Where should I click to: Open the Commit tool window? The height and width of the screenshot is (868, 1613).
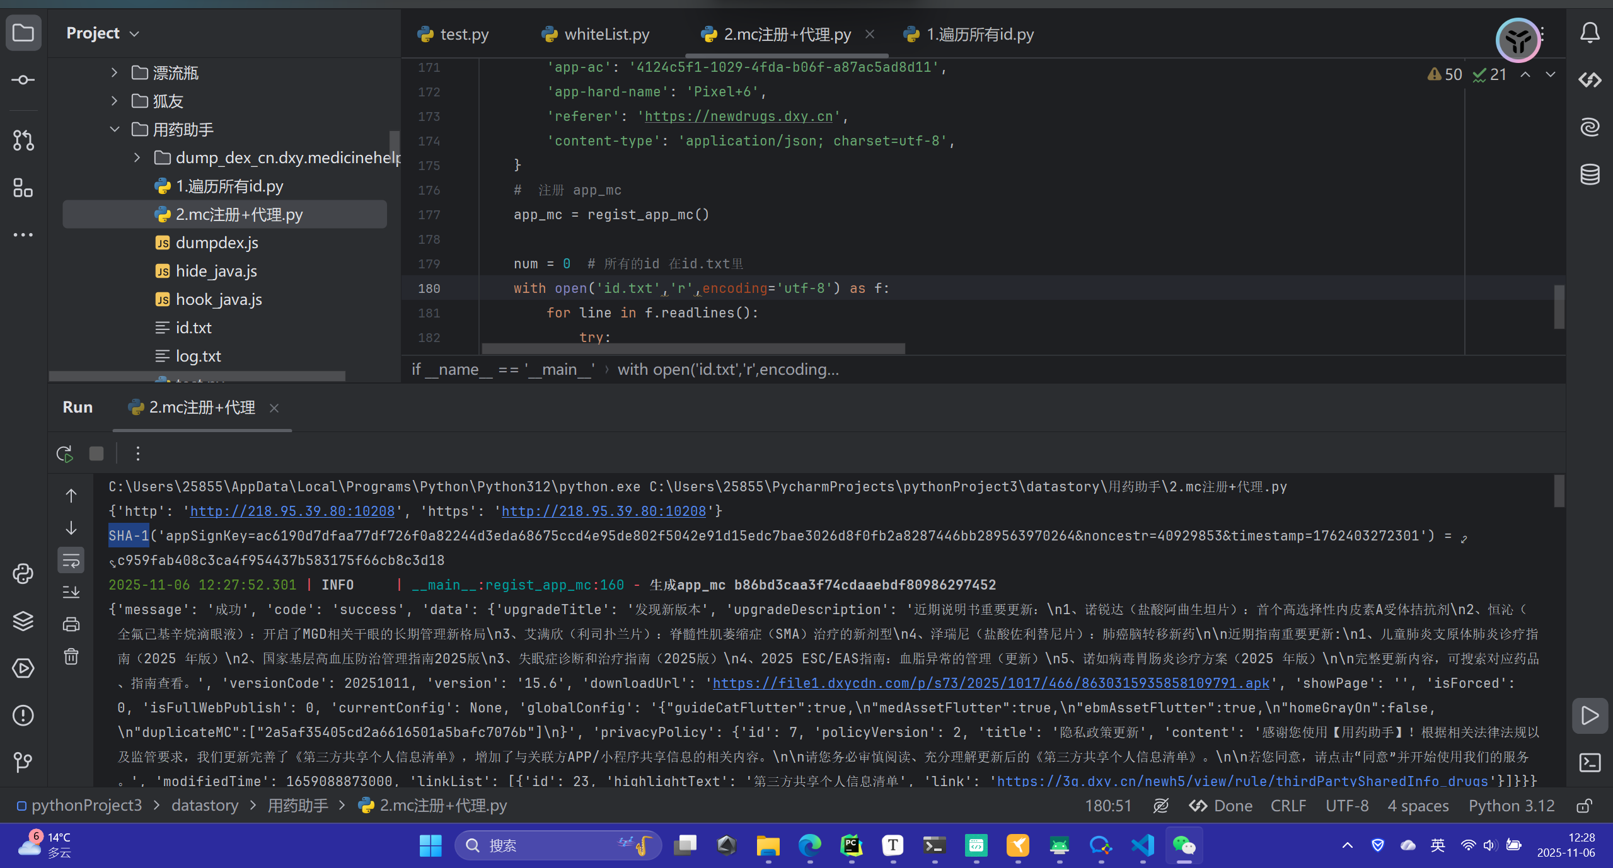(23, 80)
